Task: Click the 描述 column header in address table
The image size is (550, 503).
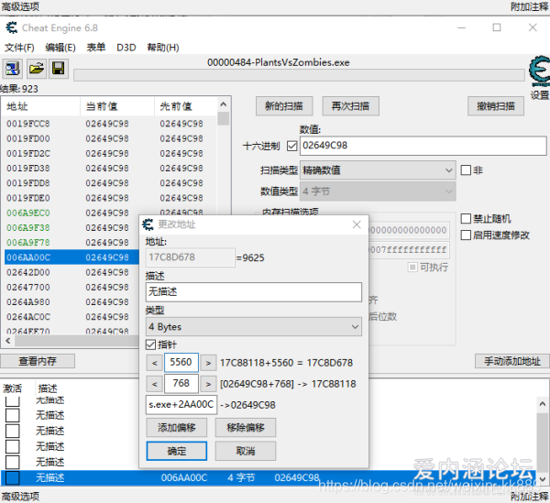Action: (48, 388)
